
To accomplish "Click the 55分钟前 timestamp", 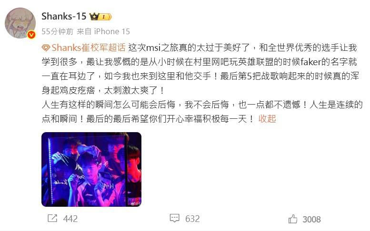I will point(57,31).
